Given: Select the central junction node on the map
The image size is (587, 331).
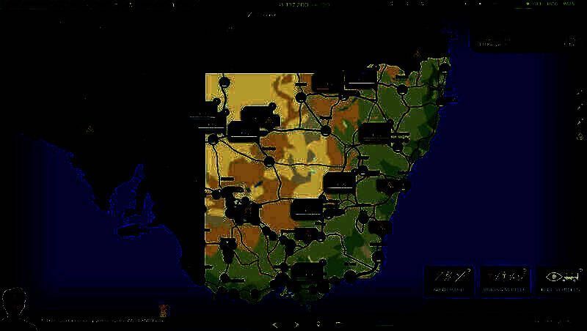Looking at the screenshot, I should click(269, 160).
